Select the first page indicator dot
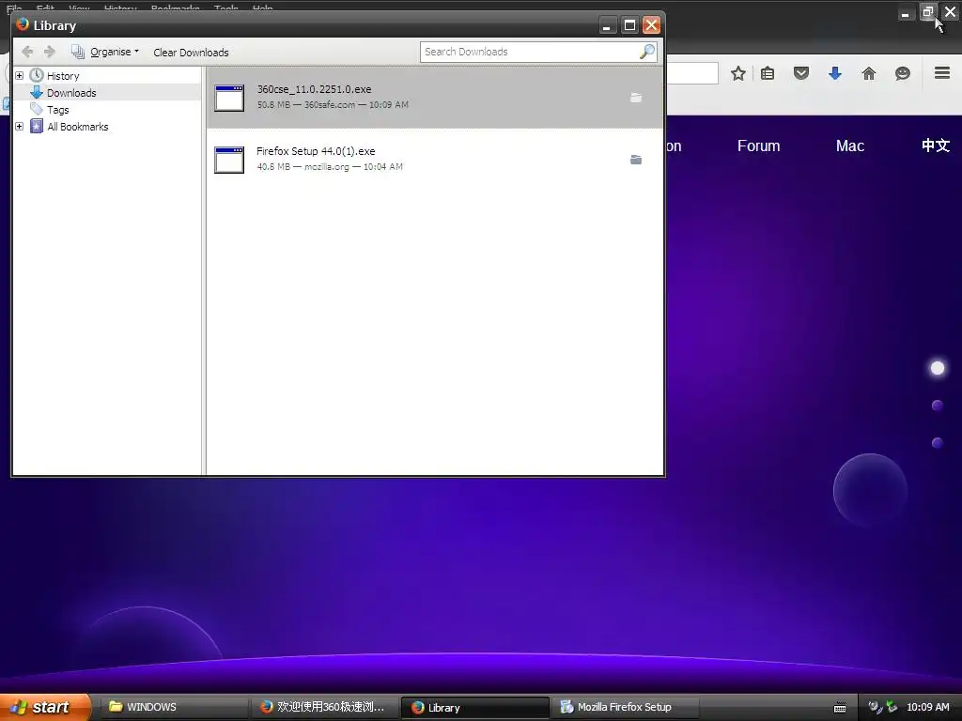 [x=938, y=368]
